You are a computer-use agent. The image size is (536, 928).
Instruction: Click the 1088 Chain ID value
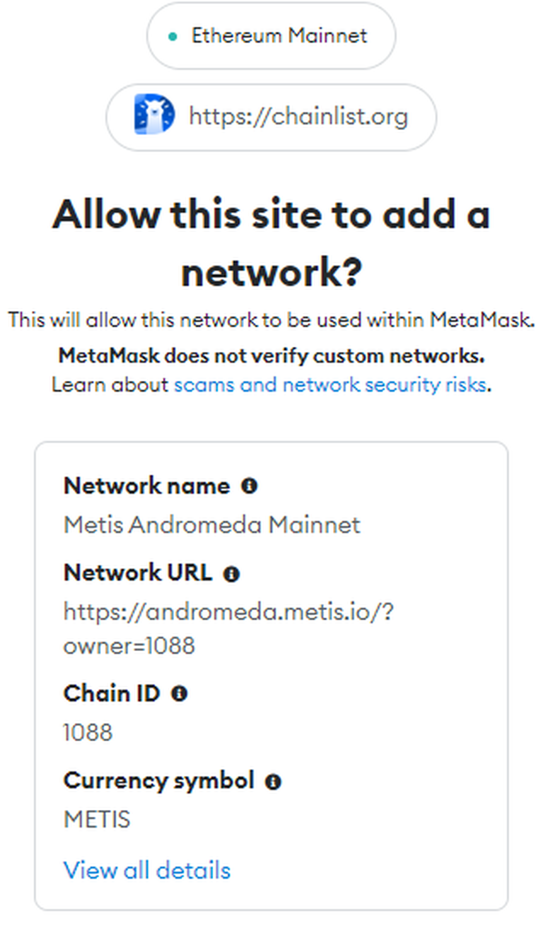[x=88, y=732]
